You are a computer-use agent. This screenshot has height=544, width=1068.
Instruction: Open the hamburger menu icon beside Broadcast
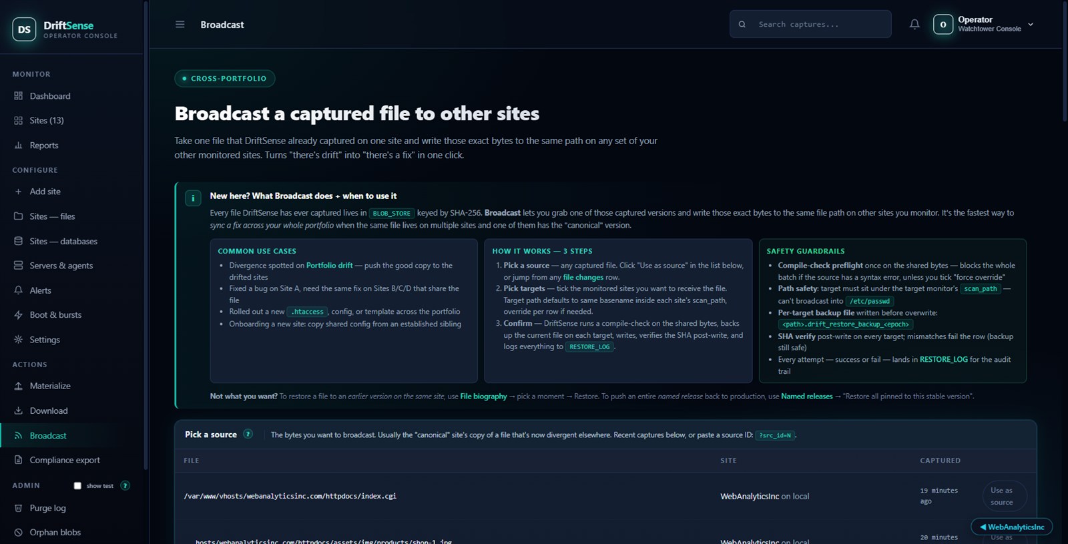pos(180,25)
